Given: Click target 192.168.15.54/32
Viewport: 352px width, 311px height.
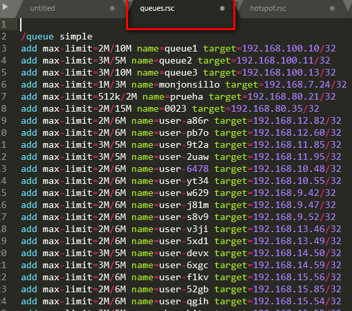Looking at the screenshot, I should click(297, 302).
